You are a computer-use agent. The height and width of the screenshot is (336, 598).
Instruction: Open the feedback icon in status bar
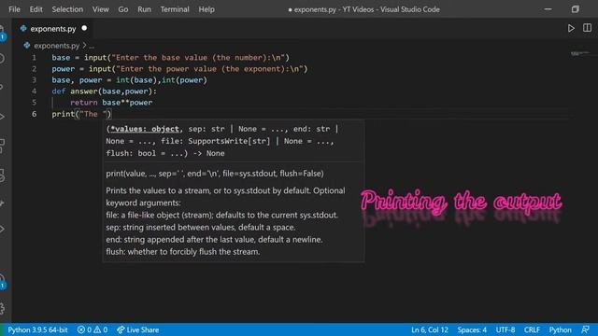tap(586, 329)
